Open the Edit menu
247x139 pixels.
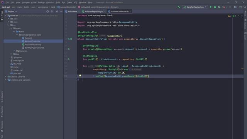coord(12,3)
